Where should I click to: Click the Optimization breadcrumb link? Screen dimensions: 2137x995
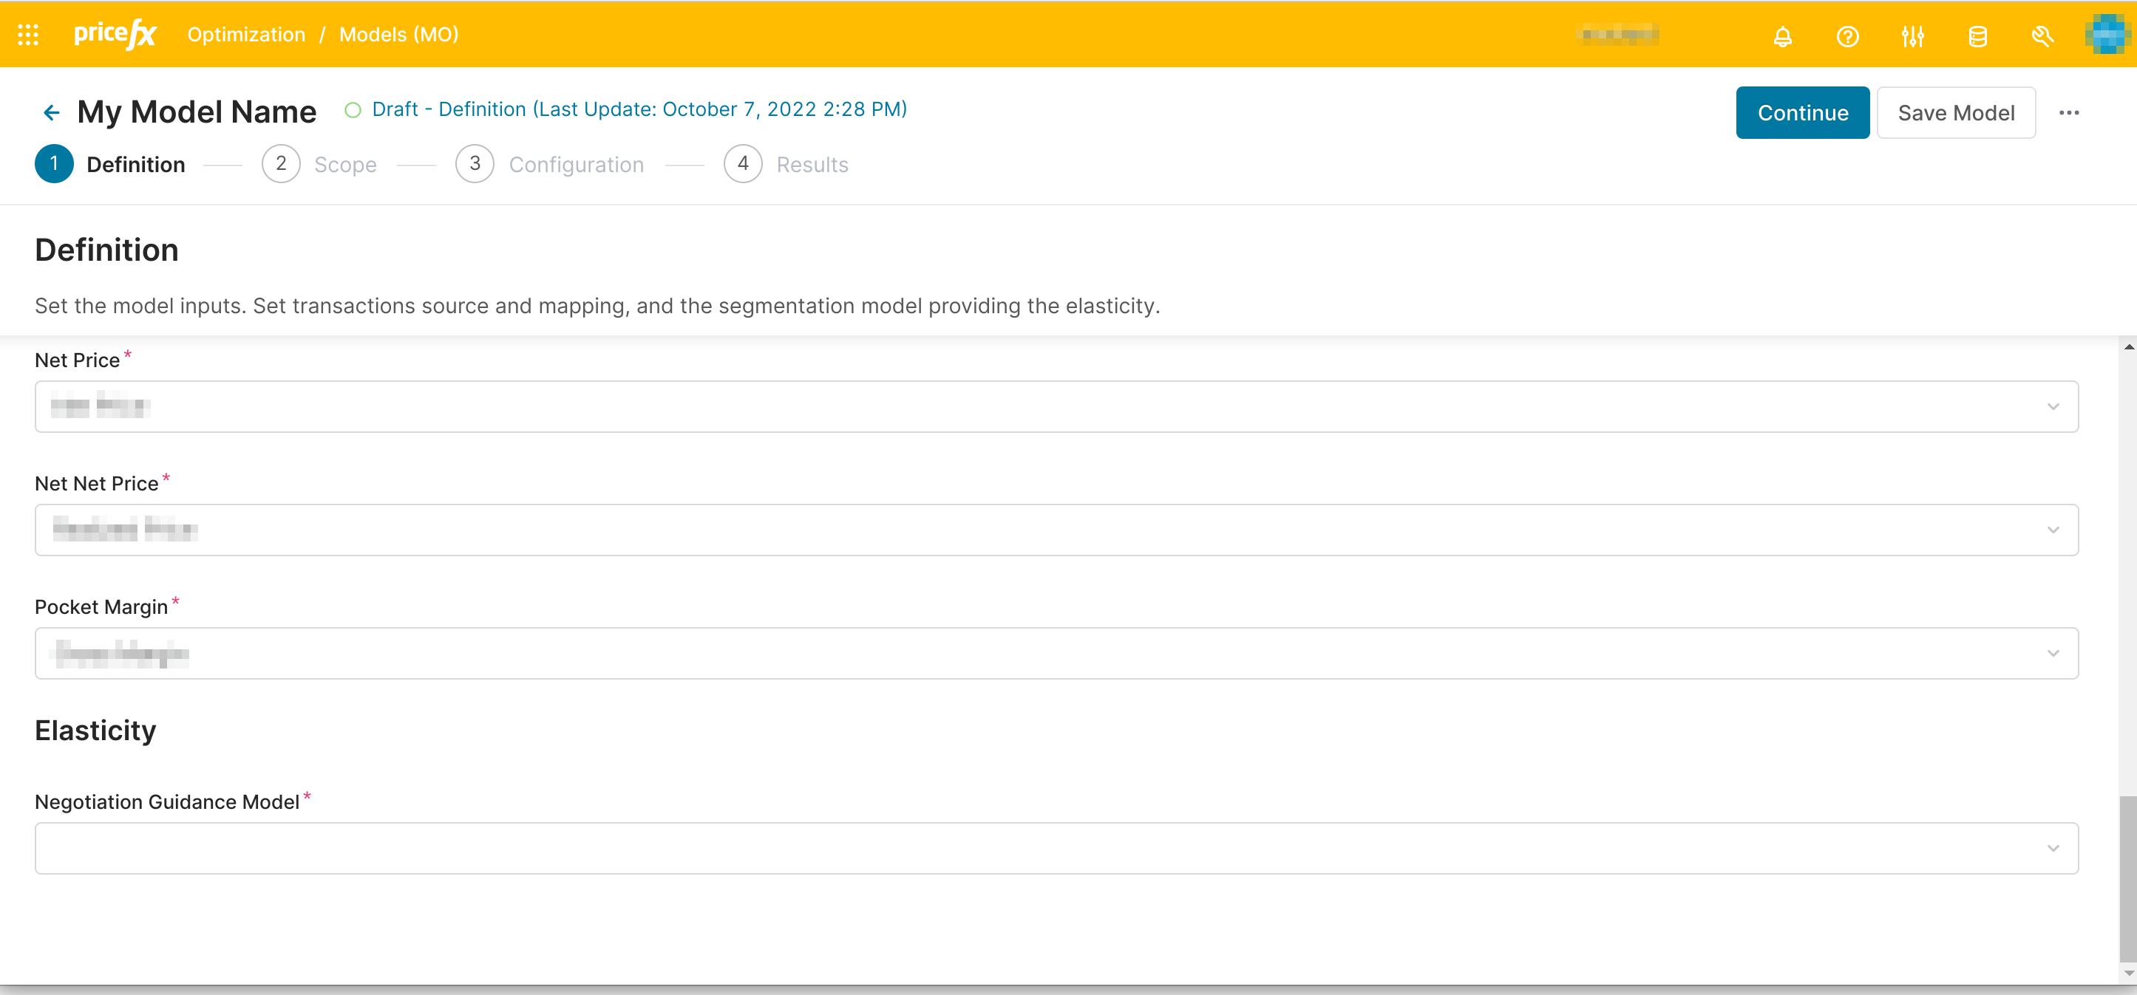click(246, 35)
